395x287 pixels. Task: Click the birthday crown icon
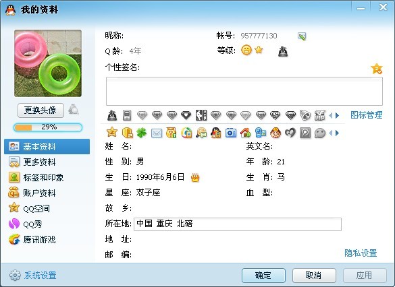click(x=195, y=177)
